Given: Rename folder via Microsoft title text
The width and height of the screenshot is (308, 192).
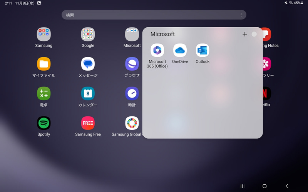Looking at the screenshot, I should [x=162, y=34].
